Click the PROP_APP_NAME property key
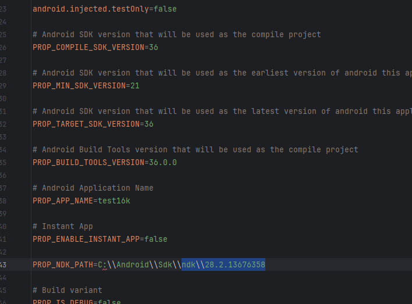Screen dimensions: 412x304 pos(63,201)
